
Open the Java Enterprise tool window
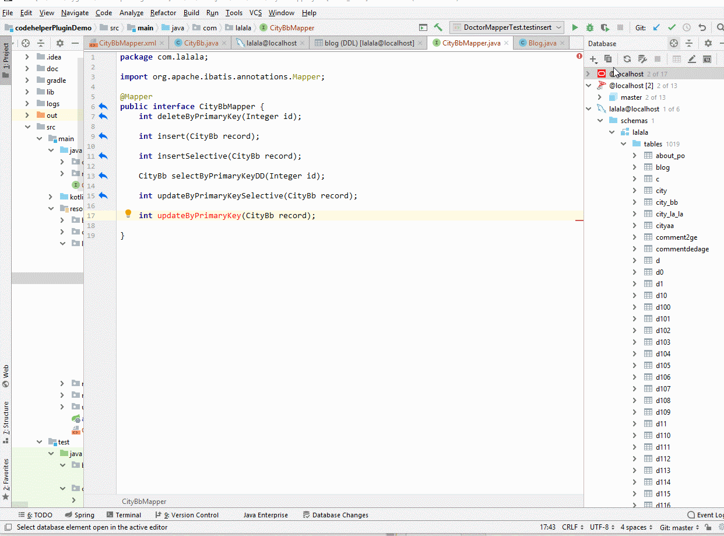265,515
